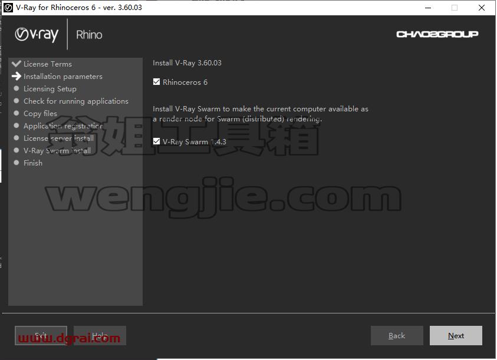Select Check for running applications step
497x360 pixels.
76,101
